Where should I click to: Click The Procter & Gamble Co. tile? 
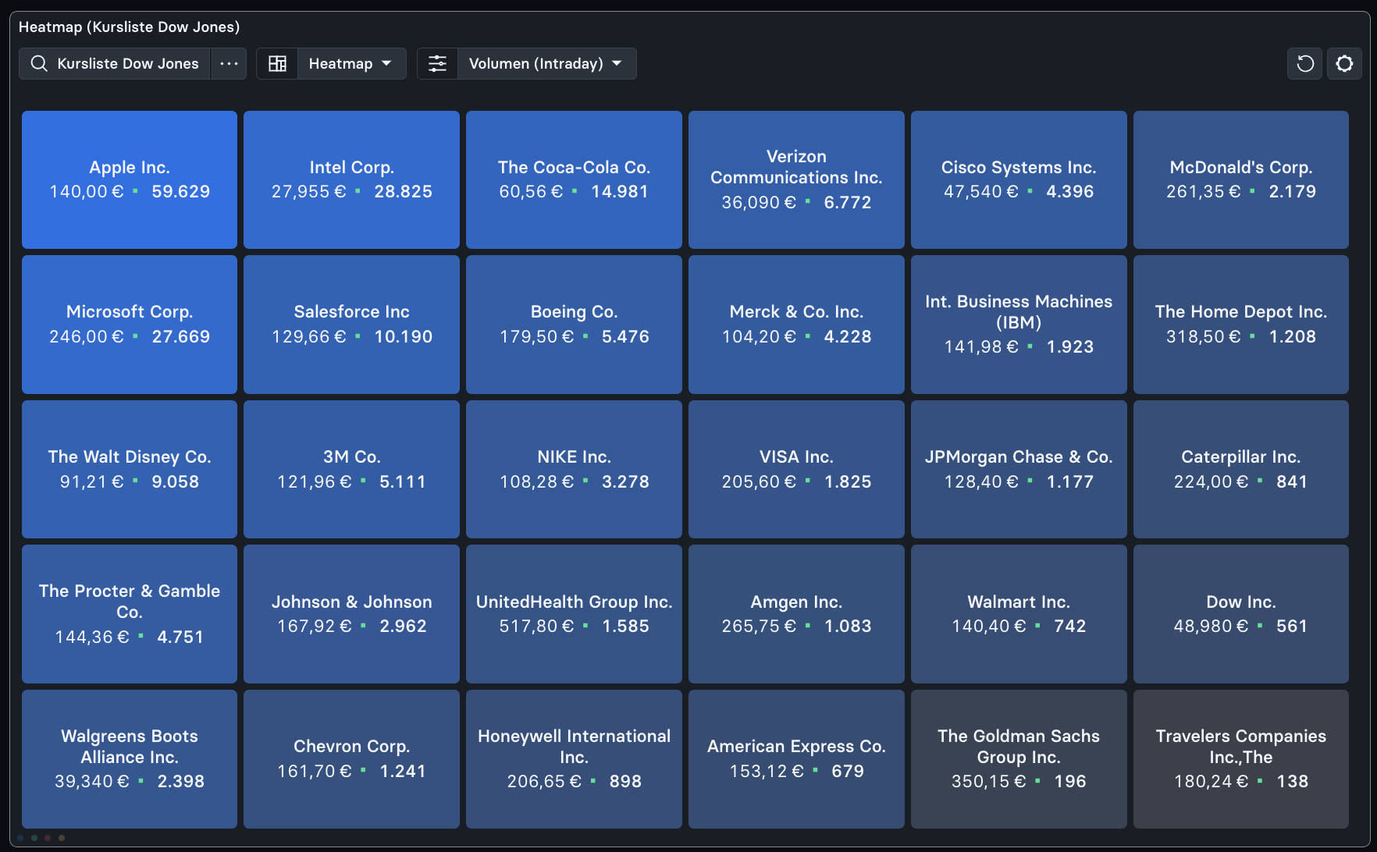(x=130, y=614)
